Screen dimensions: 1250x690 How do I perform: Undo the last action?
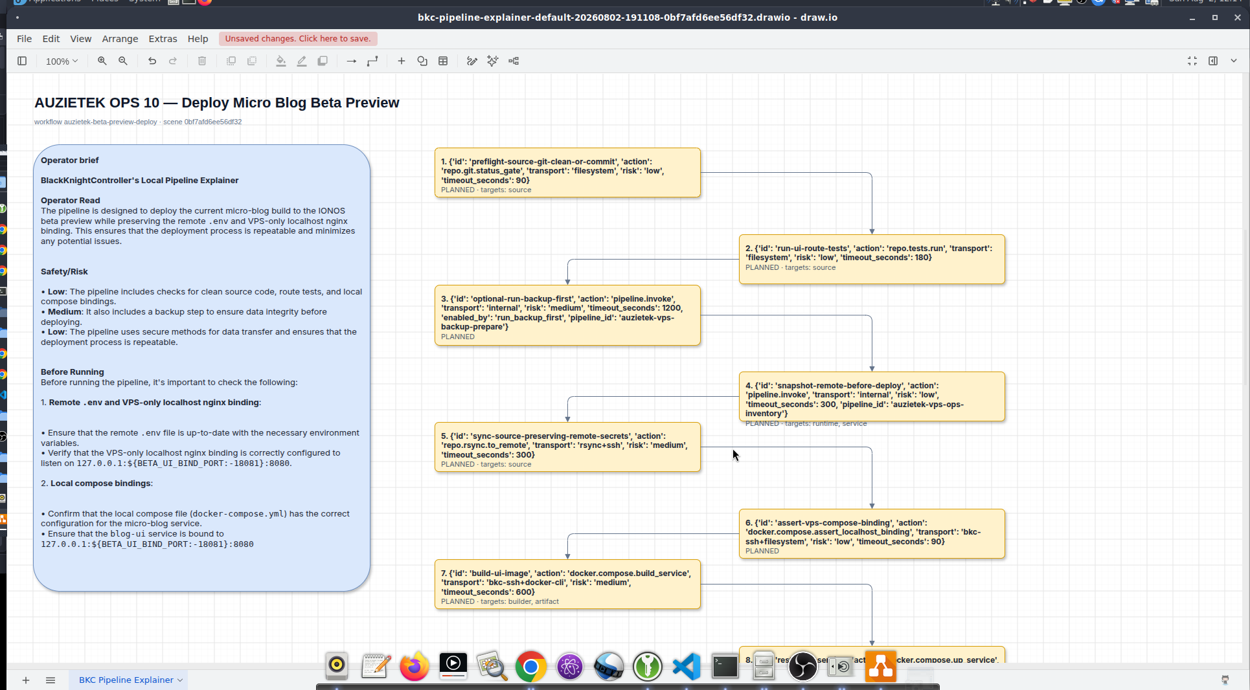152,61
